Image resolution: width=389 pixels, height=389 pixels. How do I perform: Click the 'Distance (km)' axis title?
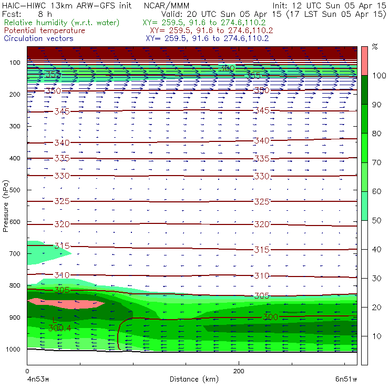click(x=194, y=379)
